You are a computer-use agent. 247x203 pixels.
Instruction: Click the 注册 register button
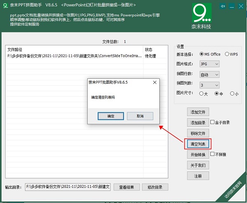[198, 176]
